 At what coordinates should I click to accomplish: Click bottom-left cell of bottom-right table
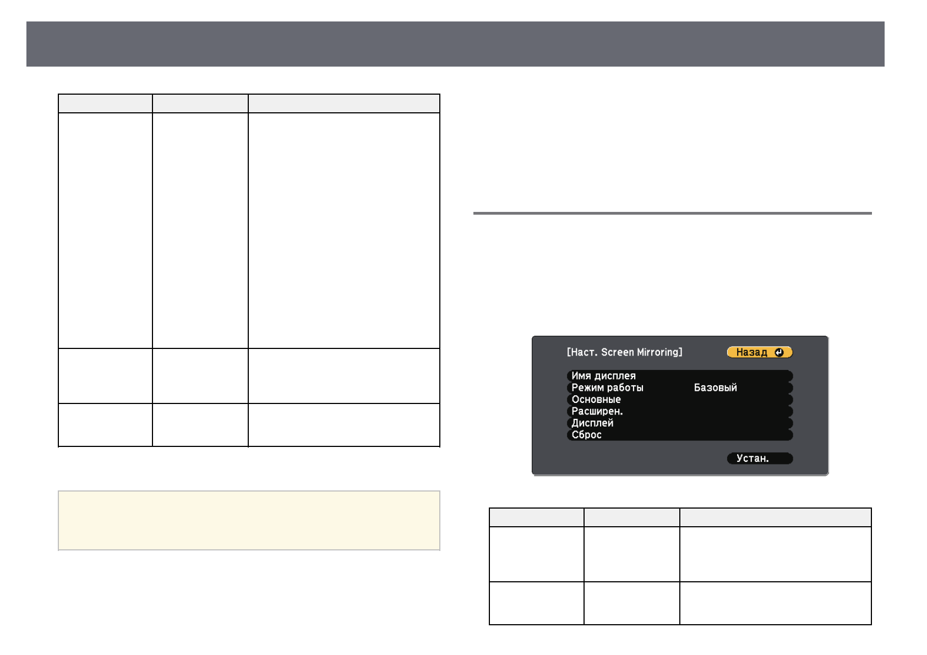[x=536, y=603]
